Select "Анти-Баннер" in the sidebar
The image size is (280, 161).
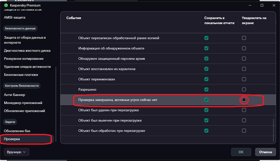tap(15, 95)
